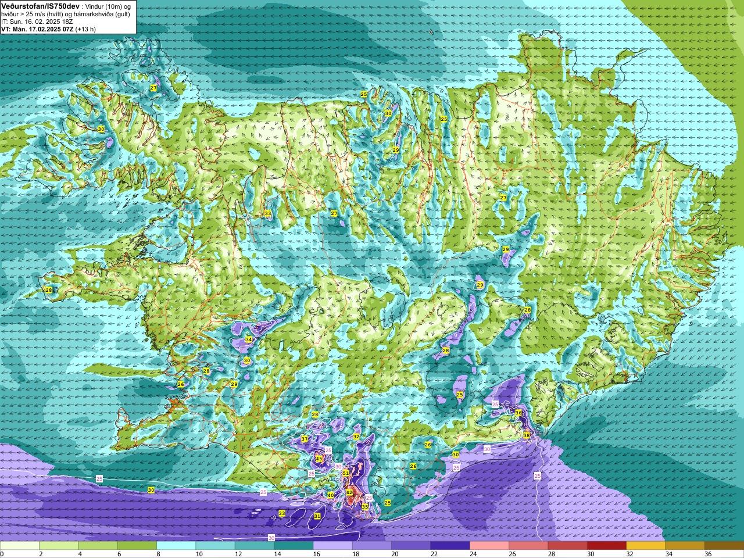
Task: Click the brown legend swatch above 36
Action: (724, 546)
